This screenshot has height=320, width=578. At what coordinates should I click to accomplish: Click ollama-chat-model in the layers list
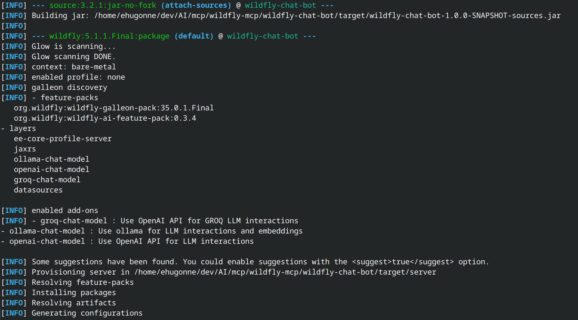point(52,159)
